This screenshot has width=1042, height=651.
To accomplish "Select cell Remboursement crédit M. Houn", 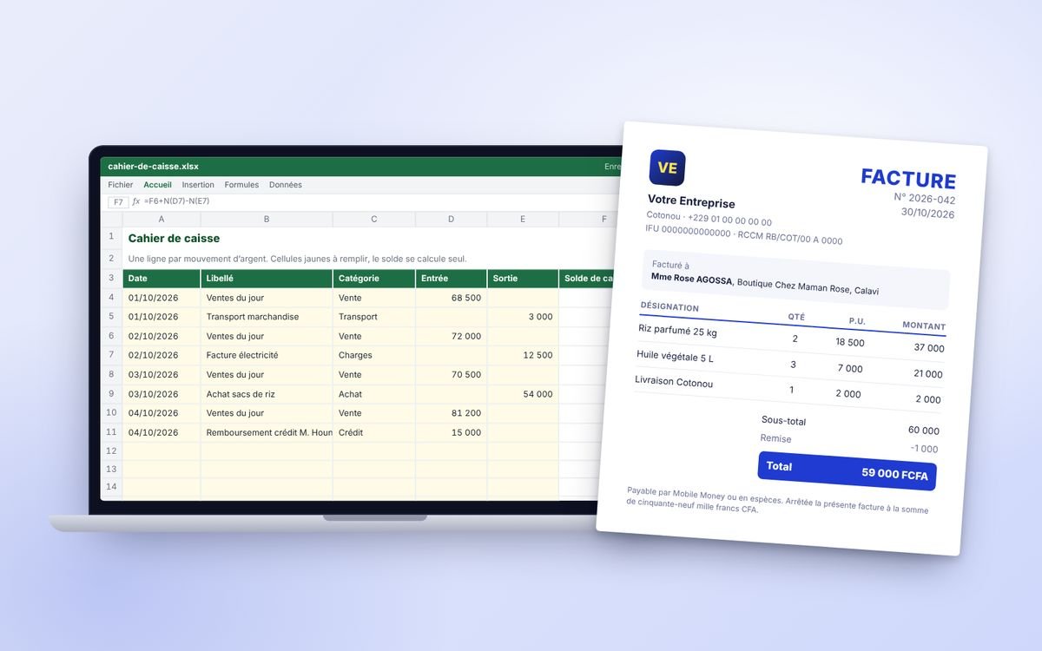I will (267, 432).
